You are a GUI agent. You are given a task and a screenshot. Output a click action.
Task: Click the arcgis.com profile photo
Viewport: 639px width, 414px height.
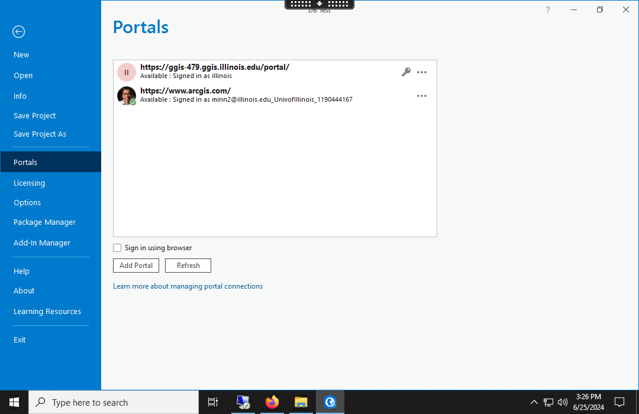tap(127, 96)
